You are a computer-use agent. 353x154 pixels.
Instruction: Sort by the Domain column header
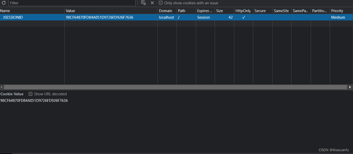tap(167, 11)
